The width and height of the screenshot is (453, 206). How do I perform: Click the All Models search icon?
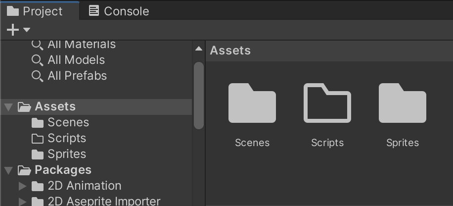point(38,60)
